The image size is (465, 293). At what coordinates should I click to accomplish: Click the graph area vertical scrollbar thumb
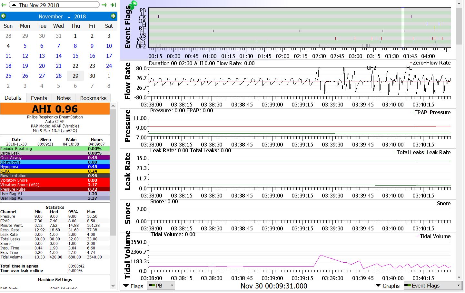coord(459,26)
